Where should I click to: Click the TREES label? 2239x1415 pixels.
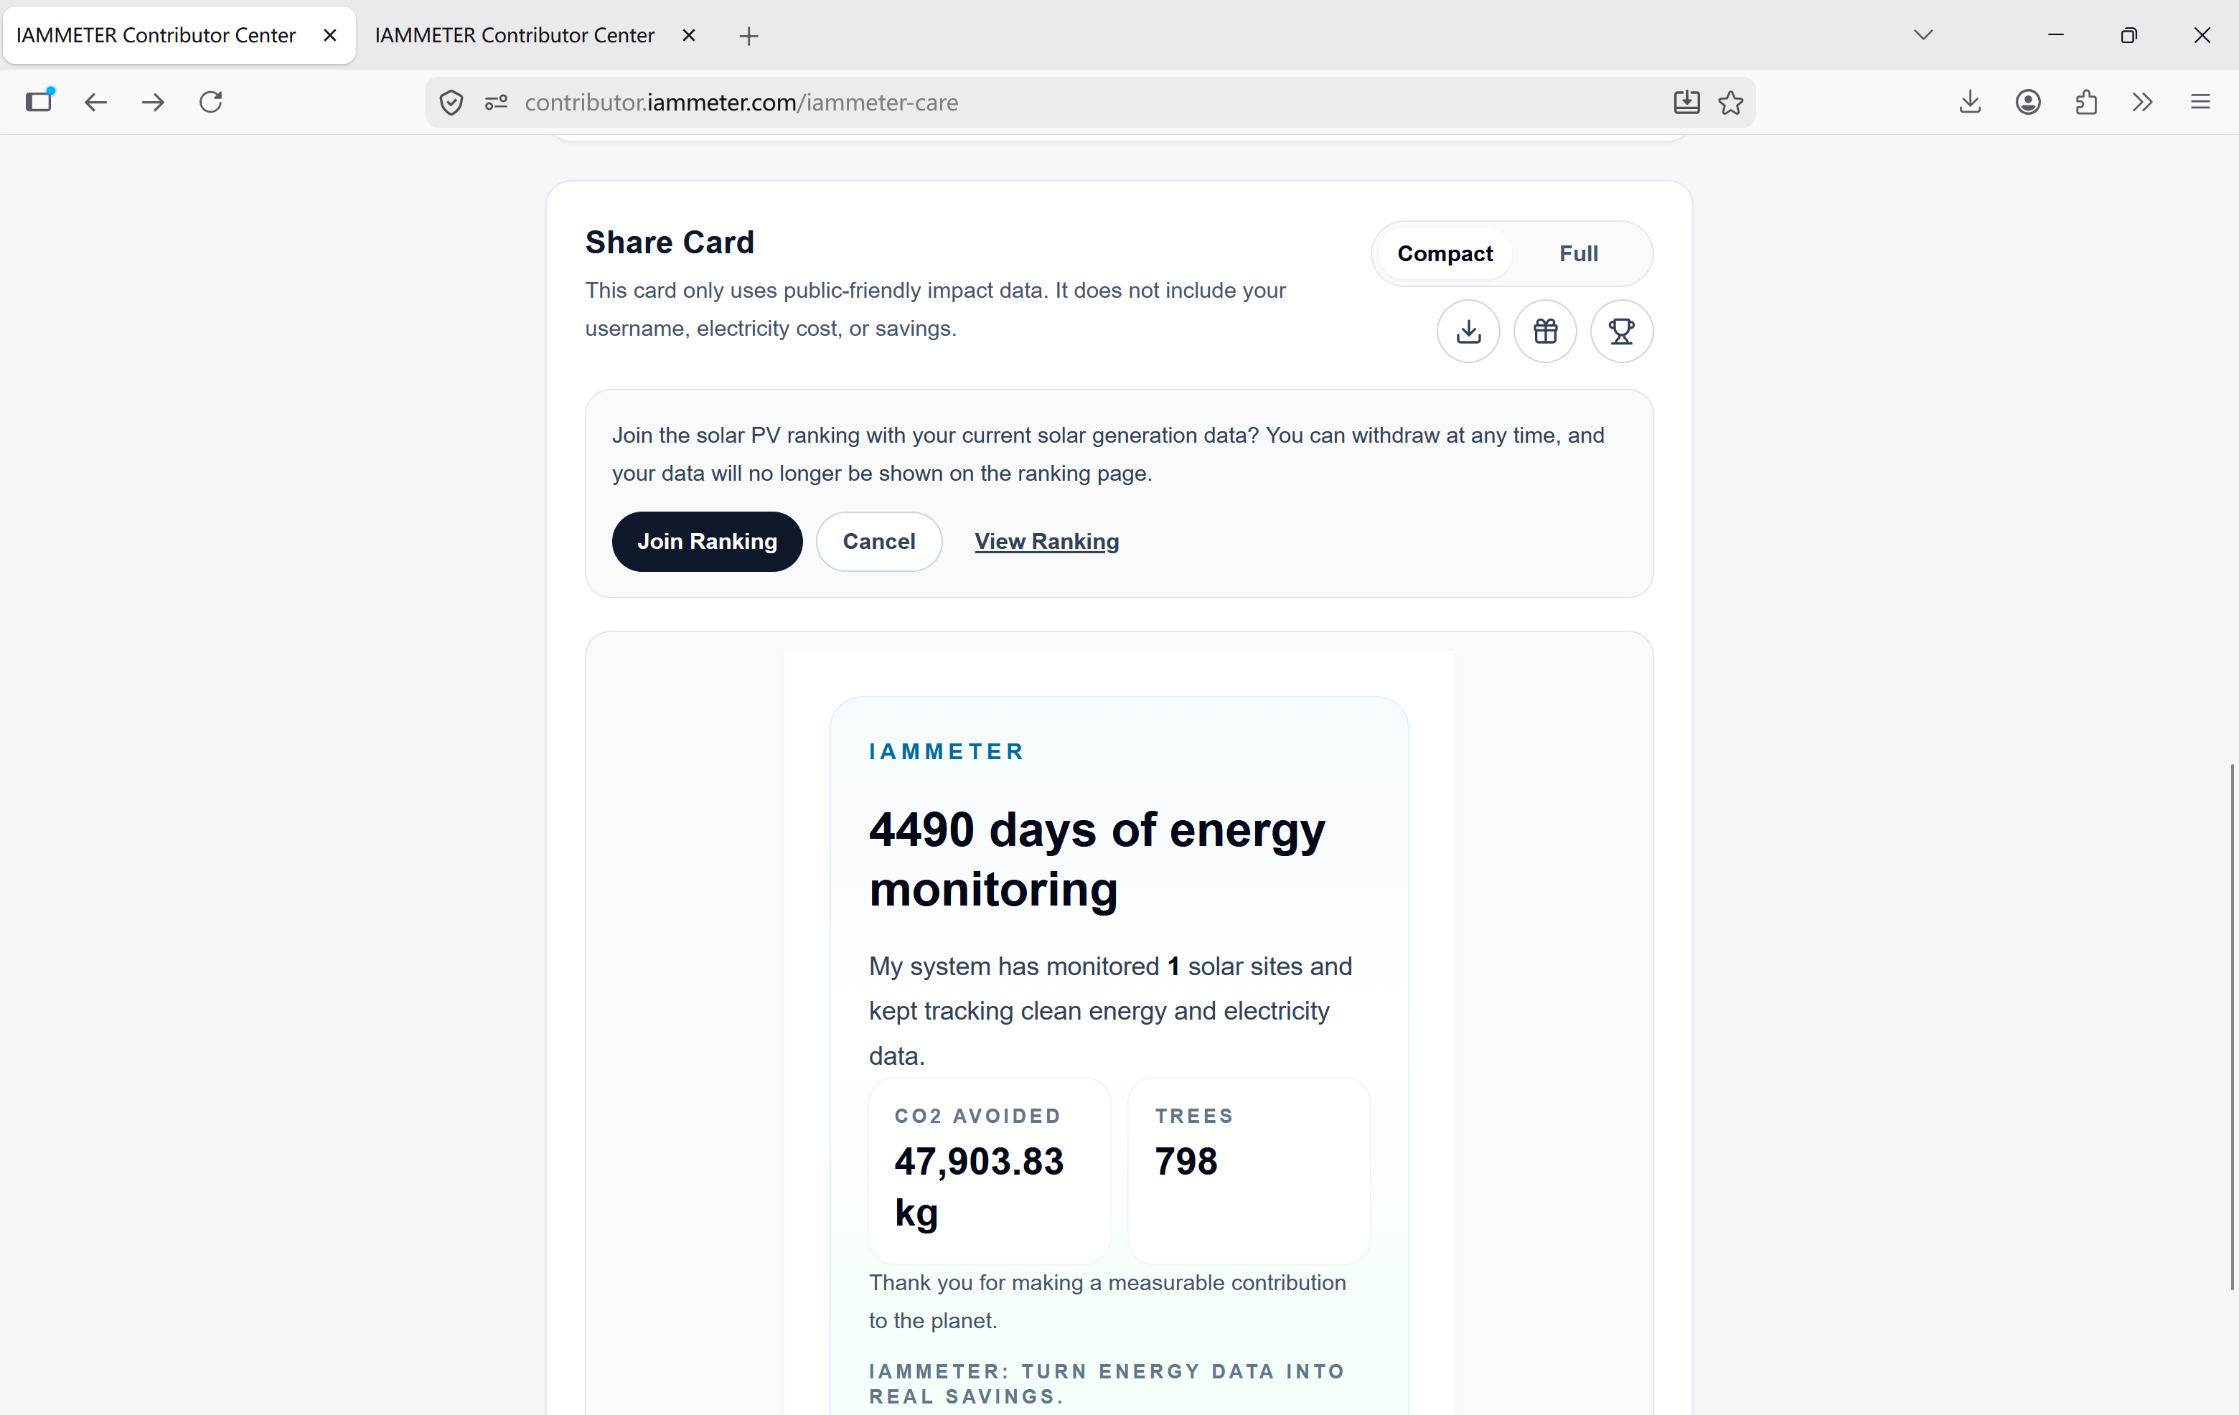point(1194,1116)
